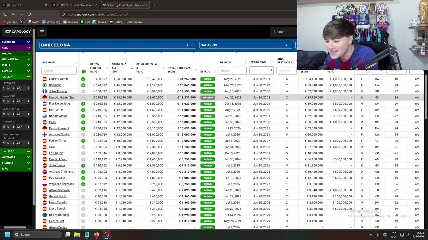
Task: Click the sidebar horizontal scrollbar
Action: [15, 227]
